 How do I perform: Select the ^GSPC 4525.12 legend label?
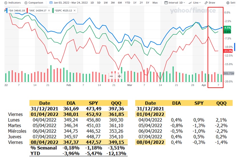(x=63, y=11)
